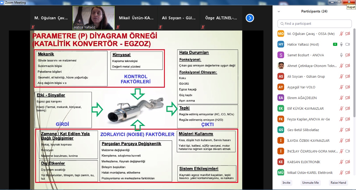Toggle the muted mic on Ahmet Çetinkaya's row
356x190 pixels.
(341, 66)
